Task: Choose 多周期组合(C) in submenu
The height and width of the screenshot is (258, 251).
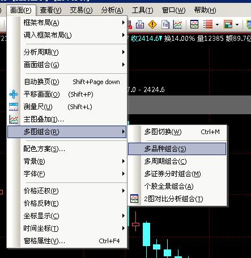Action: 177,161
